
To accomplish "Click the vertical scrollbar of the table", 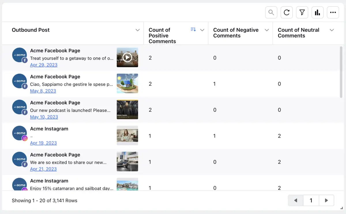I will tap(341, 72).
